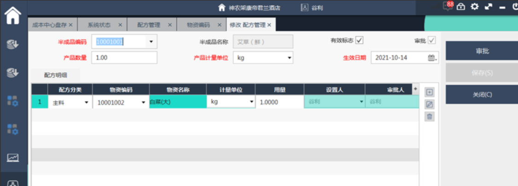
Task: Click the 产品数量 input field
Action: tap(124, 58)
